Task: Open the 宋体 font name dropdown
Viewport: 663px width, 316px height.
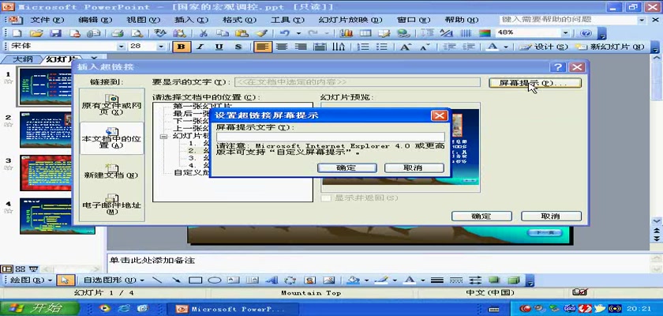Action: point(122,47)
